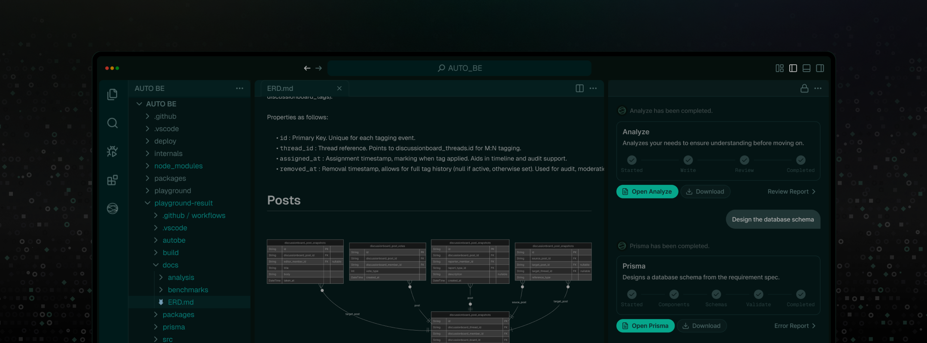Collapse the playground-result folder
927x343 pixels.
point(183,203)
